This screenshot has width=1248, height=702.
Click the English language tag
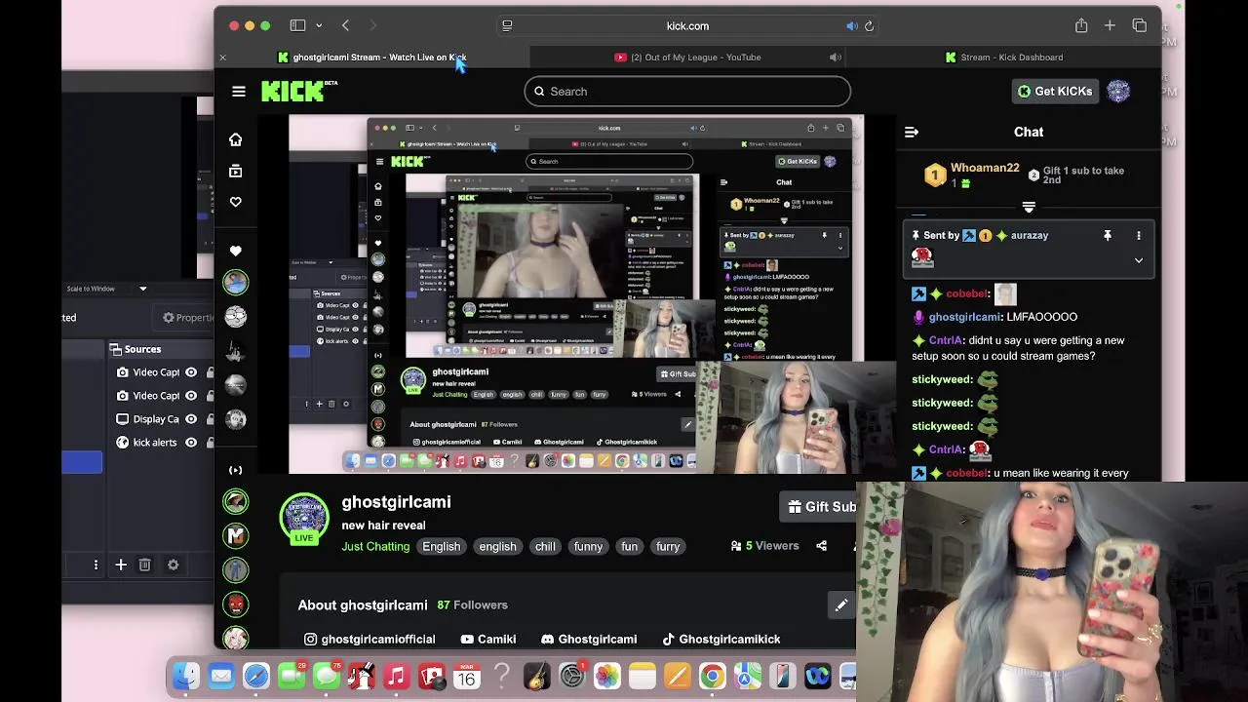click(441, 546)
